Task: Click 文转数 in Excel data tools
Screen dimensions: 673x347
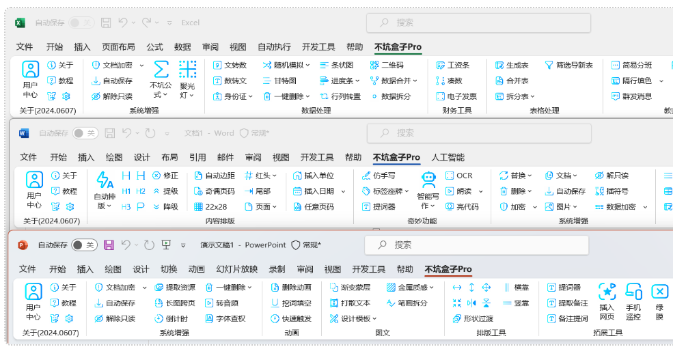Action: coord(230,65)
